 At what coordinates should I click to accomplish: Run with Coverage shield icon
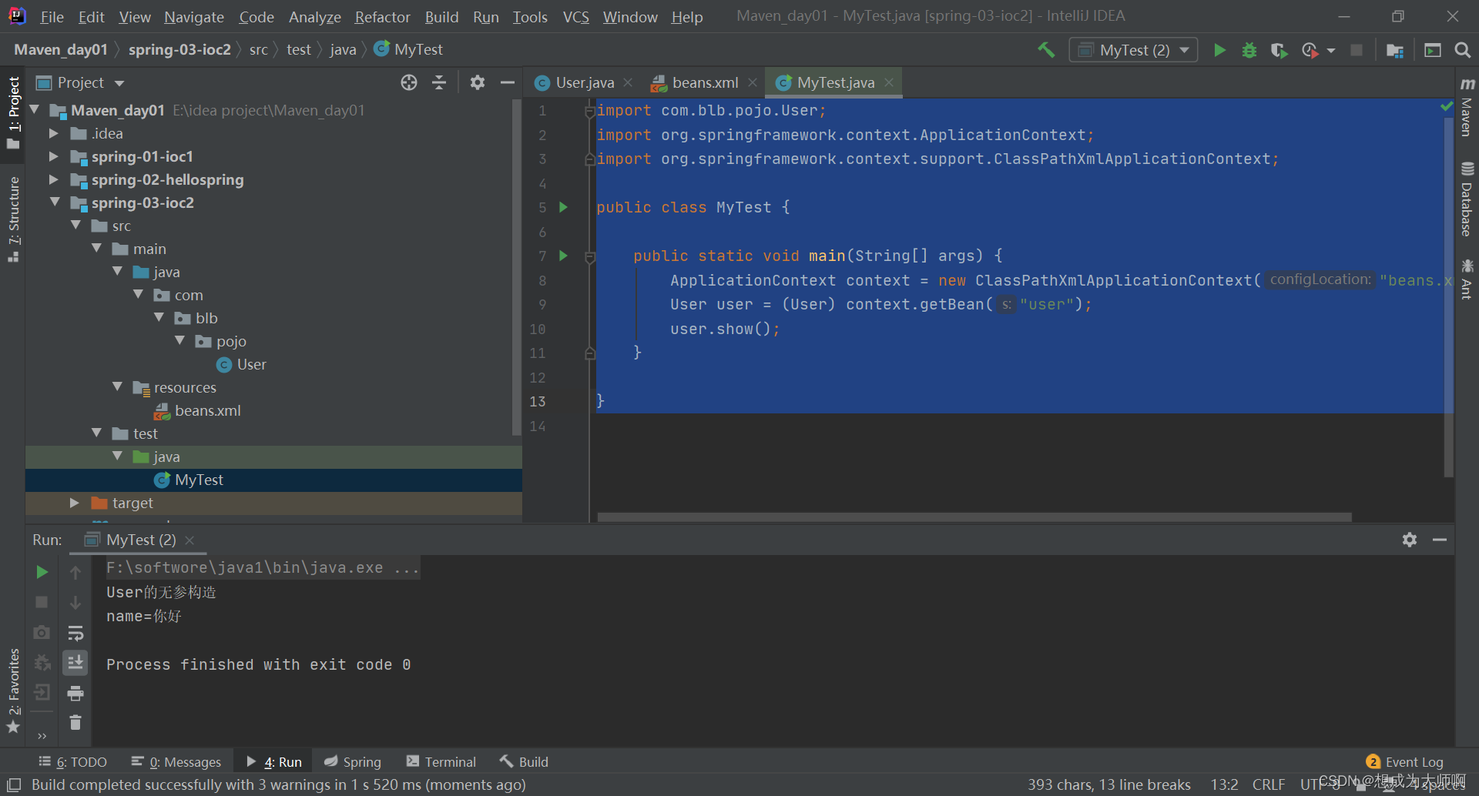click(1279, 50)
